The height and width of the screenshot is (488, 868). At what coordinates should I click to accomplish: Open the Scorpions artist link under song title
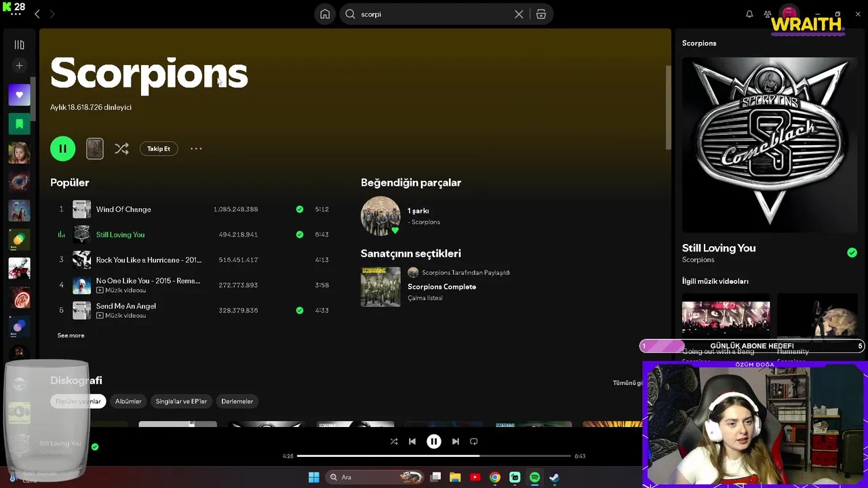(x=698, y=260)
